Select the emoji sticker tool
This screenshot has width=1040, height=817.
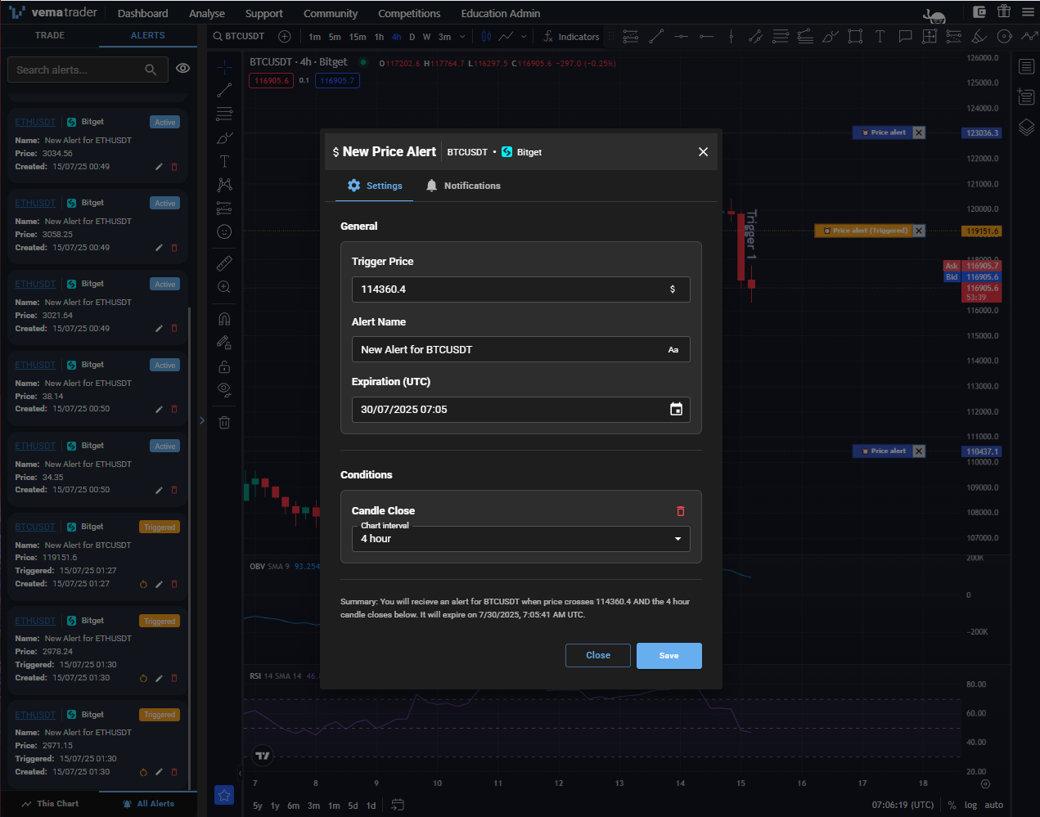(x=224, y=232)
